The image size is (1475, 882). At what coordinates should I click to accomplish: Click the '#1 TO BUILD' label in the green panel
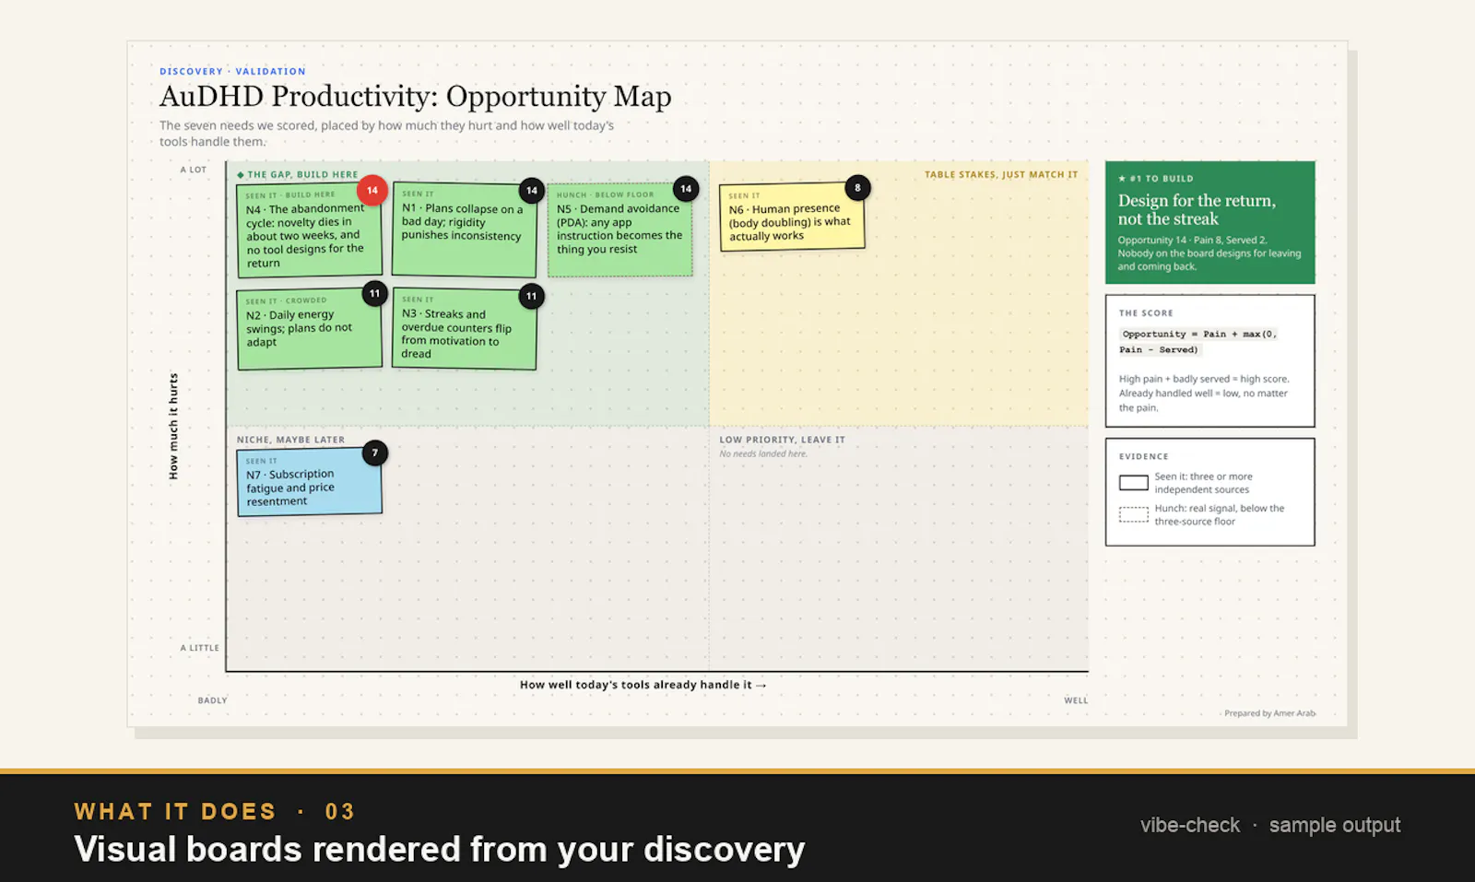[1156, 179]
